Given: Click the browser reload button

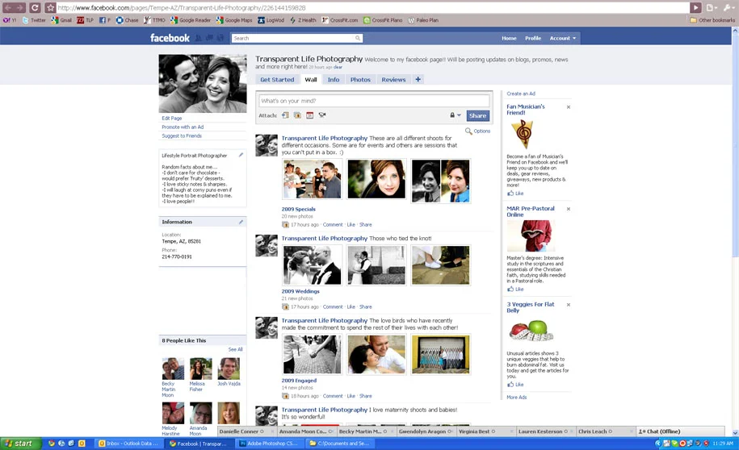Looking at the screenshot, I should point(35,7).
